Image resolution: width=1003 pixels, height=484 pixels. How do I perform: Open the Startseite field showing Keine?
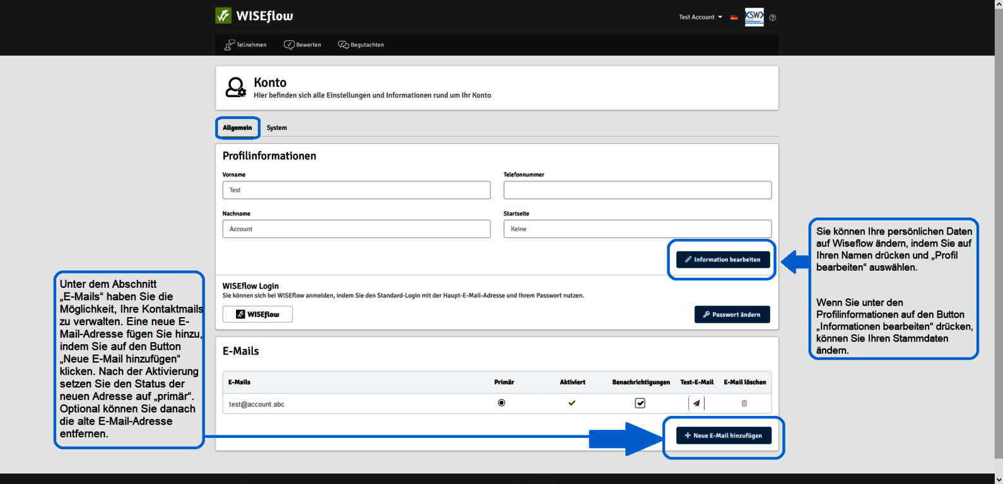pos(637,229)
